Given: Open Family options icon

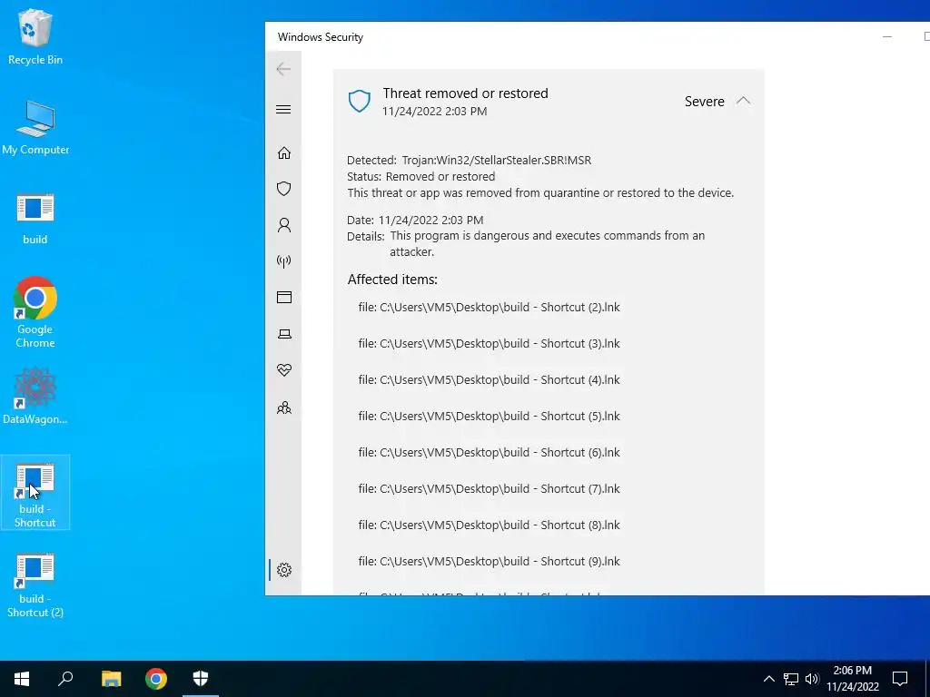Looking at the screenshot, I should point(284,407).
